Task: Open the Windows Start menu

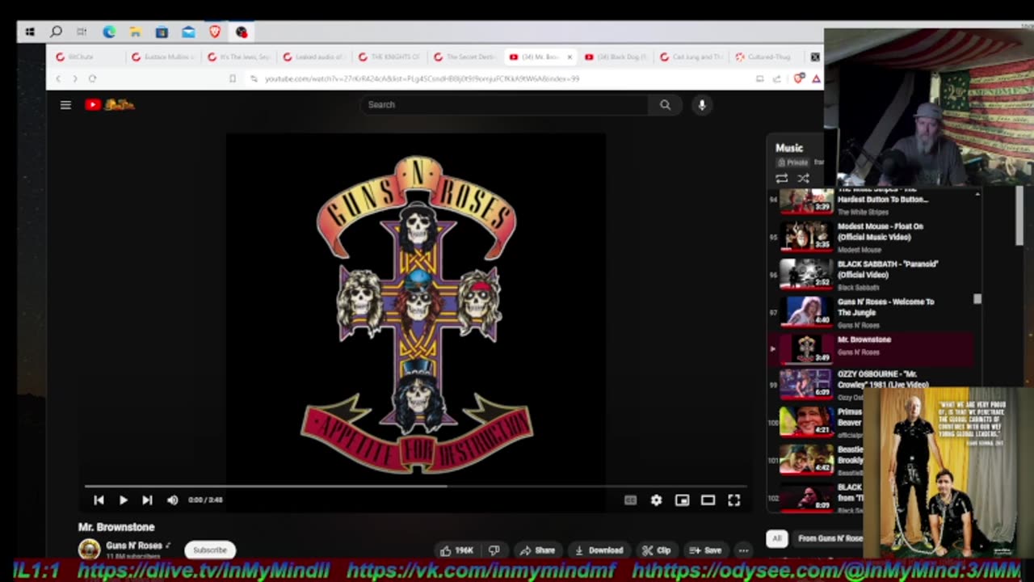Action: (x=30, y=32)
